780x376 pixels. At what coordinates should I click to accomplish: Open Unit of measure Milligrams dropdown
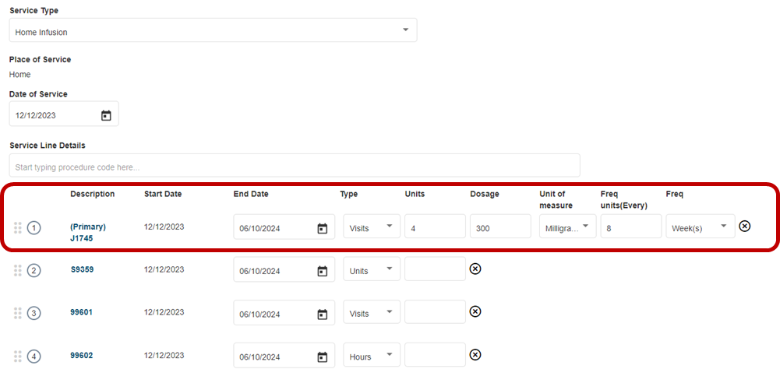point(567,227)
